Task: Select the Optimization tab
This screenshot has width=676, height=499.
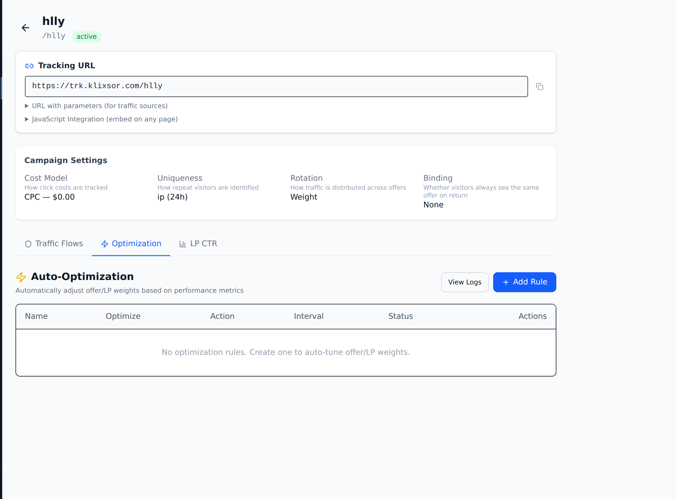Action: pyautogui.click(x=136, y=243)
